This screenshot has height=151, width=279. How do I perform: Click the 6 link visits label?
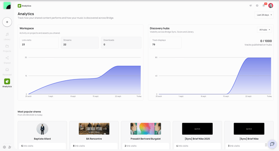(27, 146)
